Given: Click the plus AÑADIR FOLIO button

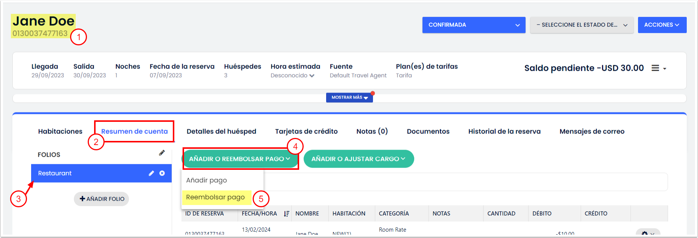Looking at the screenshot, I should pyautogui.click(x=102, y=199).
